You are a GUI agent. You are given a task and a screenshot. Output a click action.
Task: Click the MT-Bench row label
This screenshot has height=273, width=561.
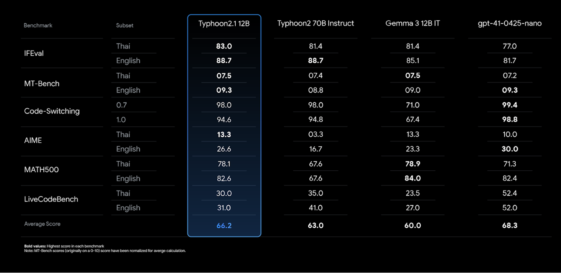pyautogui.click(x=42, y=83)
